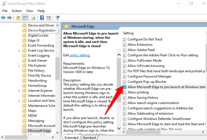
Task: Click the Setting column header
Action: [x=128, y=33]
